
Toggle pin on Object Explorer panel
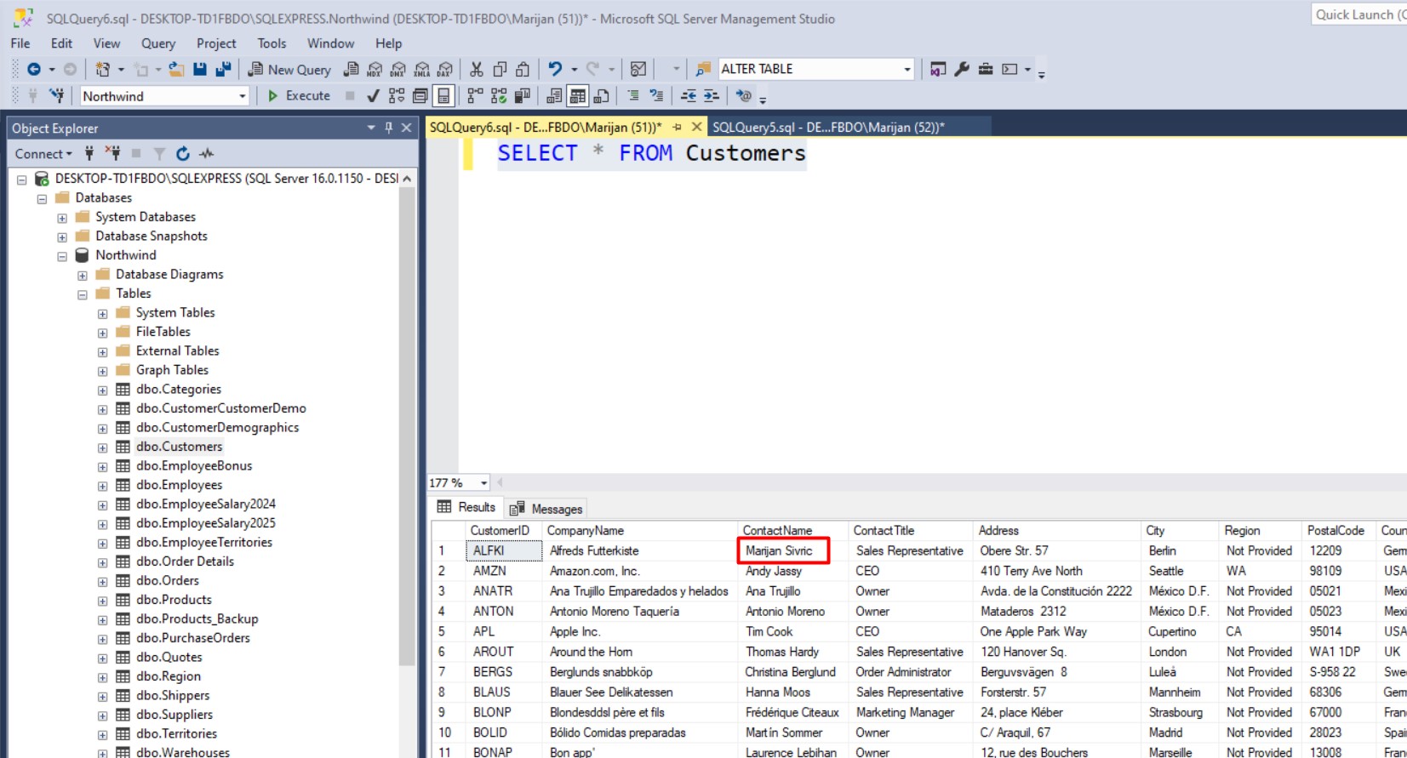click(389, 128)
